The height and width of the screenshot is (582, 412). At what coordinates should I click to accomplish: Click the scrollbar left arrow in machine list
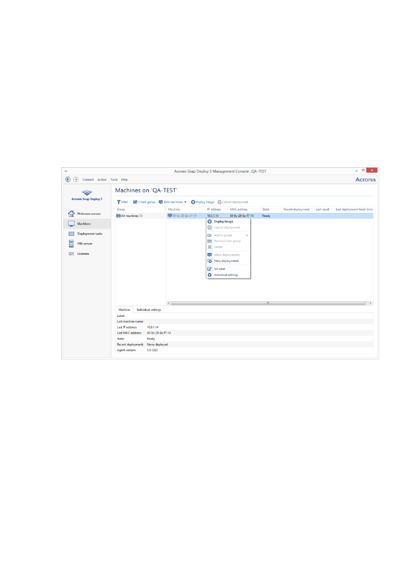point(169,303)
